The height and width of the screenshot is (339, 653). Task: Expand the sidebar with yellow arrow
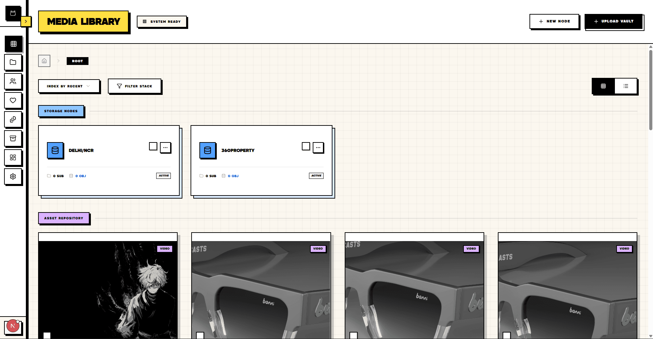26,21
